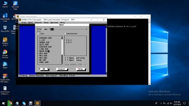The width and height of the screenshot is (189, 106).
Task: Select MASM.EXE in the files list
Action: tap(44, 51)
